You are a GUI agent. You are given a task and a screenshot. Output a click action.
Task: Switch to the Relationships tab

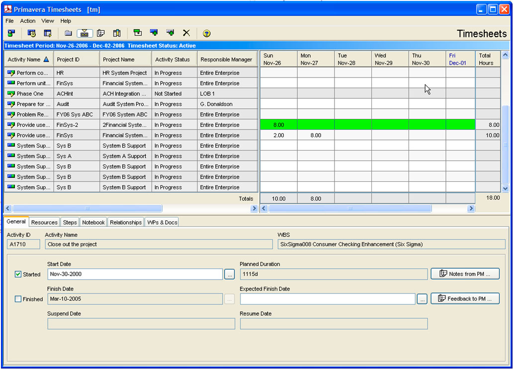pos(126,222)
